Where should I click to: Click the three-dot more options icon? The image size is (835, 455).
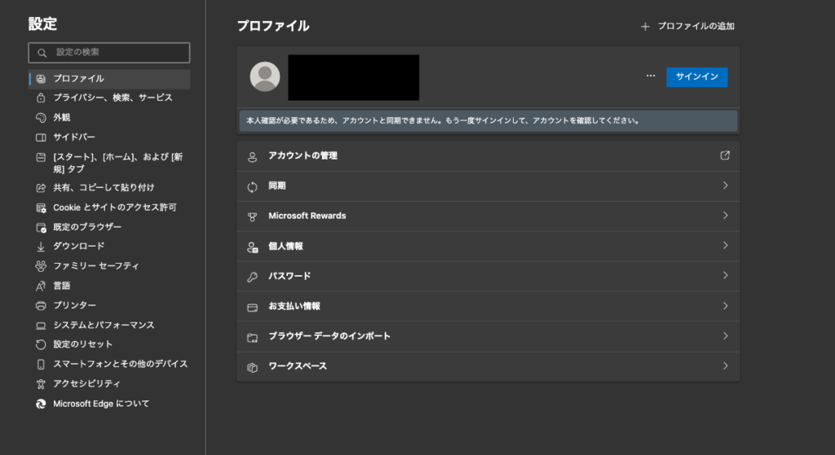[x=651, y=76]
